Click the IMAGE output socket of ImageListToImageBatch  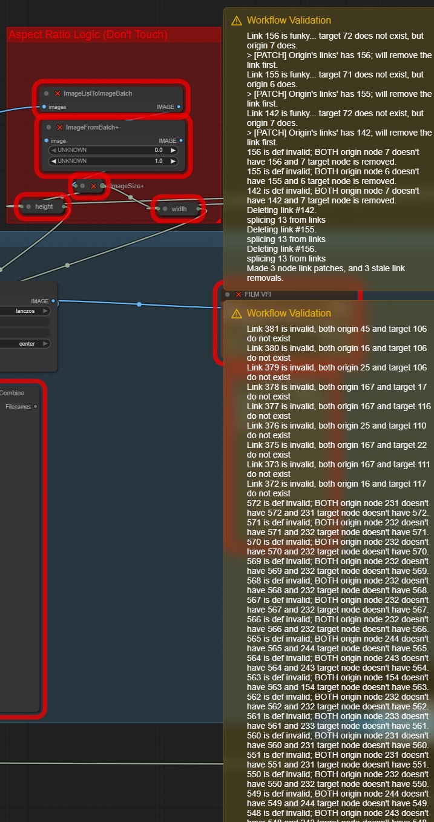pos(179,107)
